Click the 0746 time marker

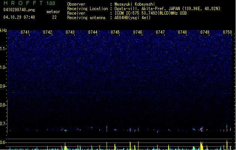coord(138,32)
